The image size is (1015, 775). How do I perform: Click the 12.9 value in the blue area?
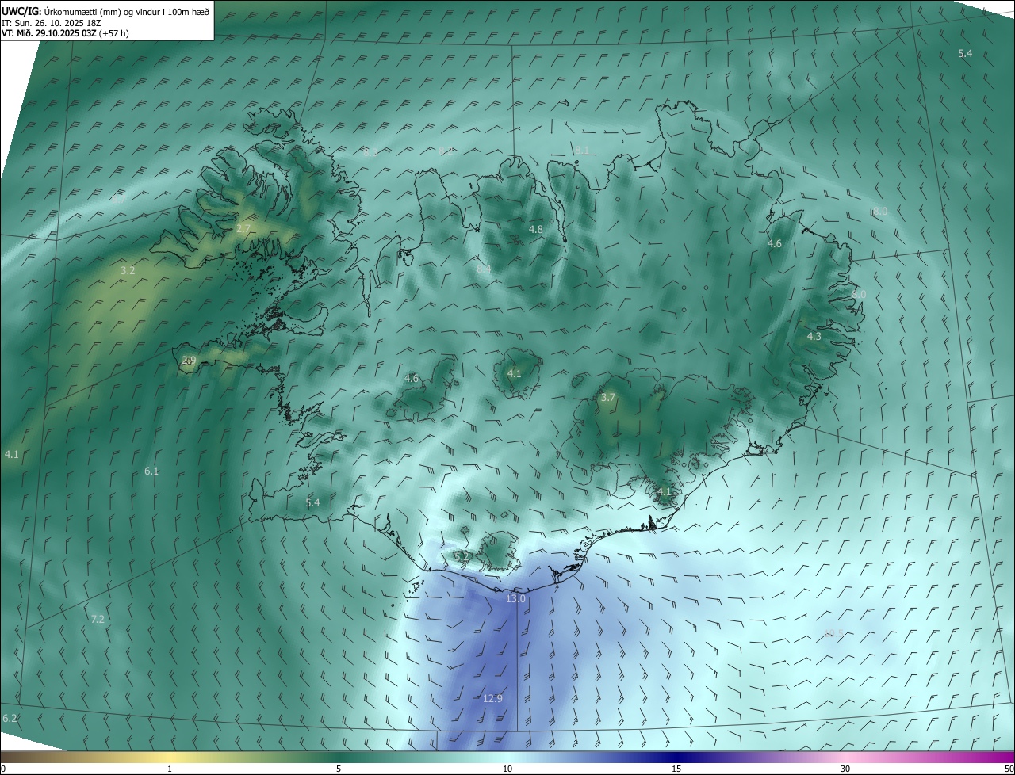[x=492, y=698]
